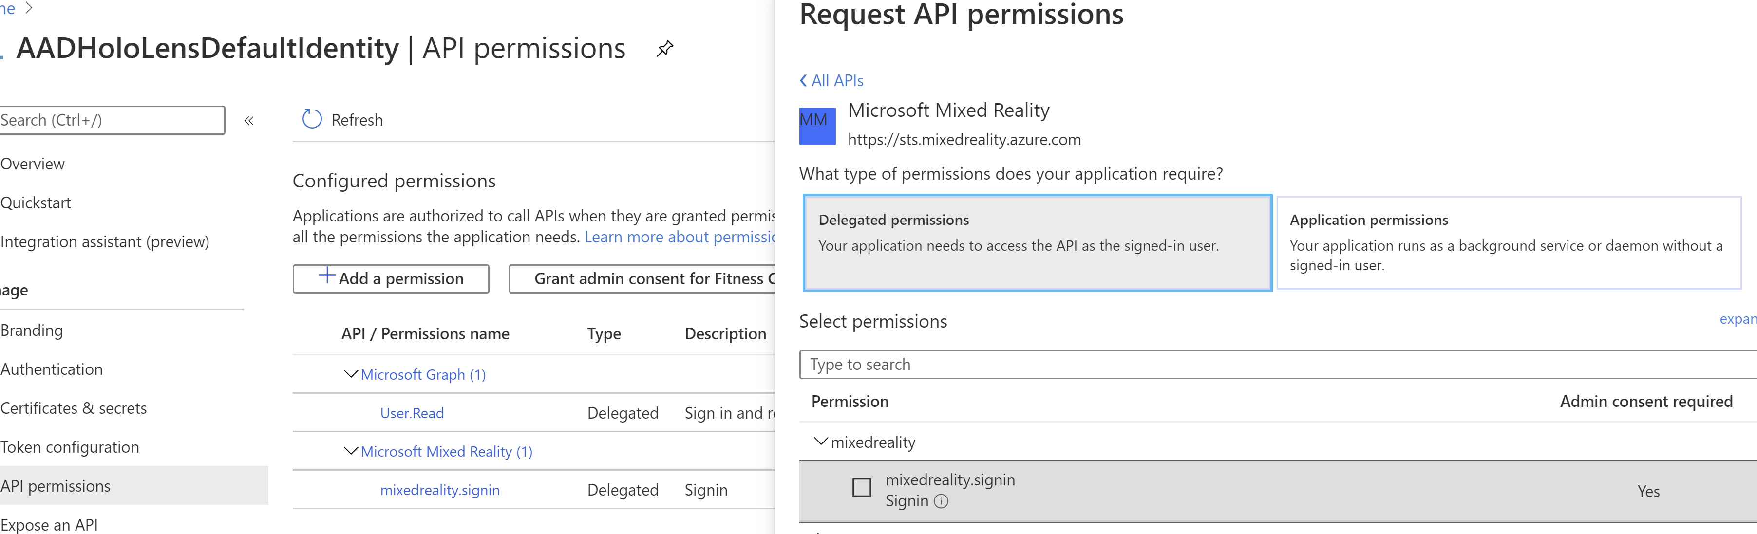Check the mixedreality.signin permission checkbox
The width and height of the screenshot is (1757, 534).
[x=861, y=488]
